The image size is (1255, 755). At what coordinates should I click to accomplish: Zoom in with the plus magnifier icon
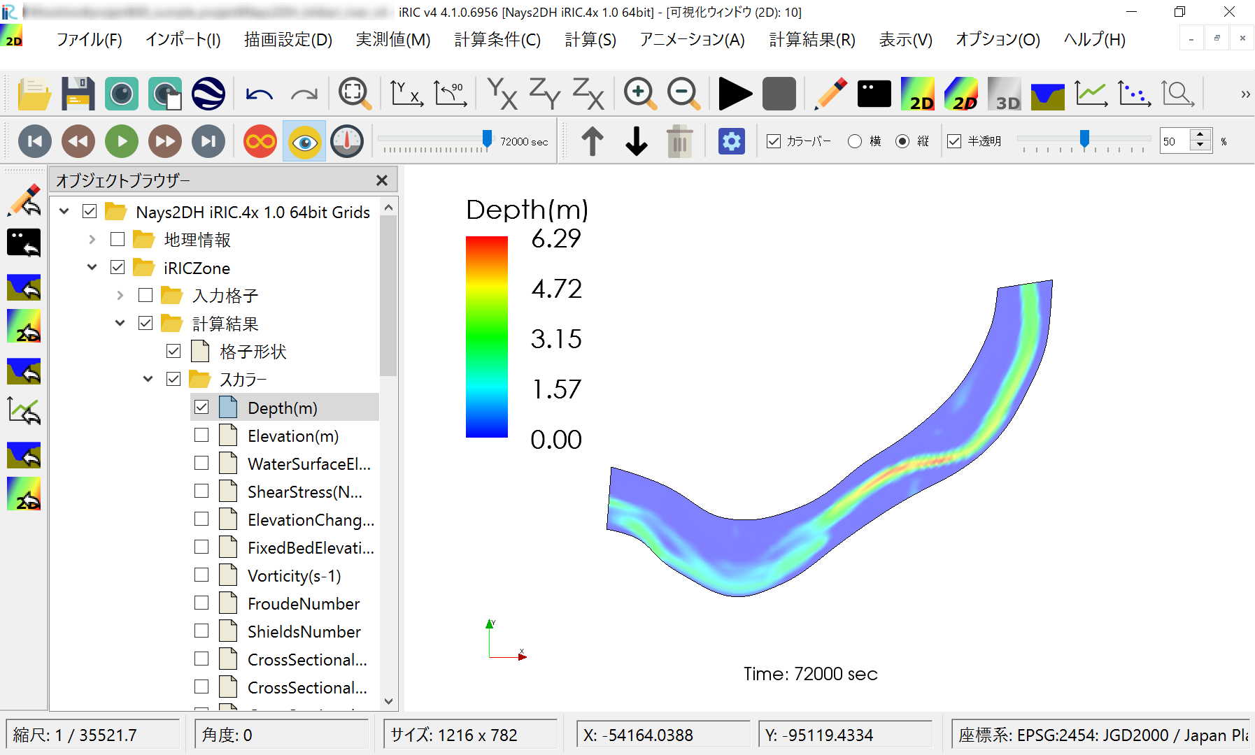point(640,94)
